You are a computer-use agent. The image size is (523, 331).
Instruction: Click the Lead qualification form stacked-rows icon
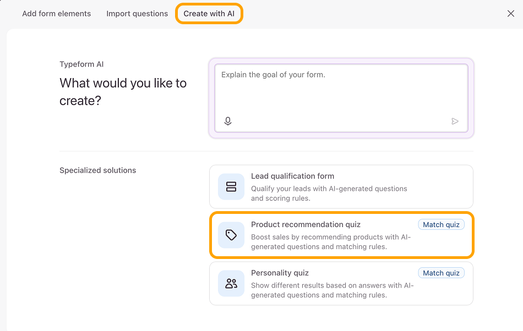pos(231,187)
